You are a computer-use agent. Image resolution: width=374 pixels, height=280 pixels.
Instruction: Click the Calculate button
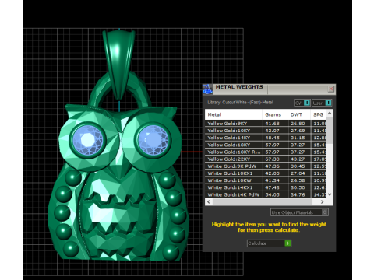(x=269, y=243)
